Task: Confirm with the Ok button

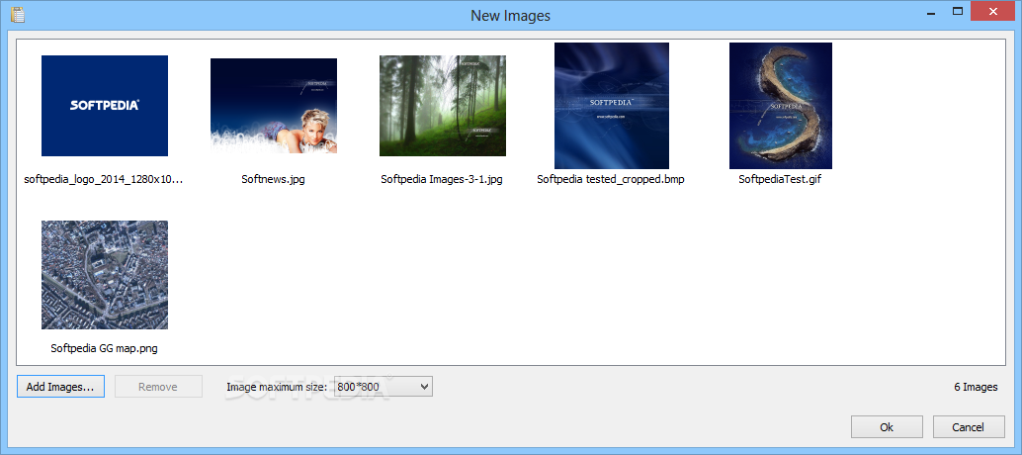Action: (887, 427)
